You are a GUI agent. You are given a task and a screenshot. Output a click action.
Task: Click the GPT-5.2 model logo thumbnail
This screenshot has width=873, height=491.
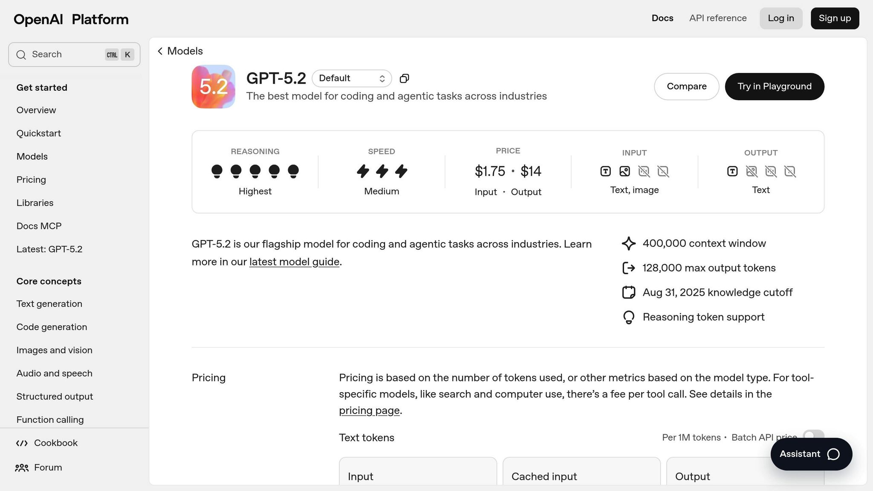click(x=213, y=87)
